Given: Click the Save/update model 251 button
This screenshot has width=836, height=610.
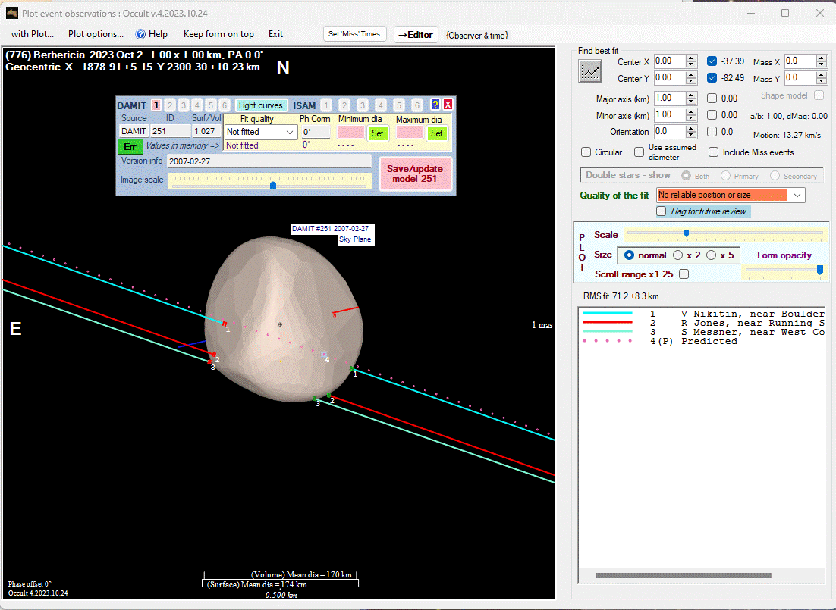Looking at the screenshot, I should tap(415, 174).
